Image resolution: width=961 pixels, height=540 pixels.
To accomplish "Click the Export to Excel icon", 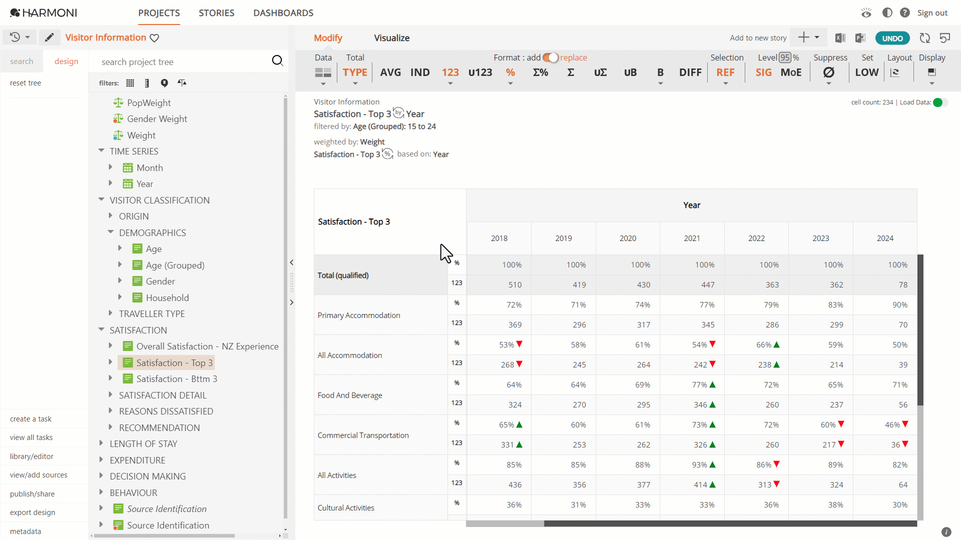I will tap(840, 38).
